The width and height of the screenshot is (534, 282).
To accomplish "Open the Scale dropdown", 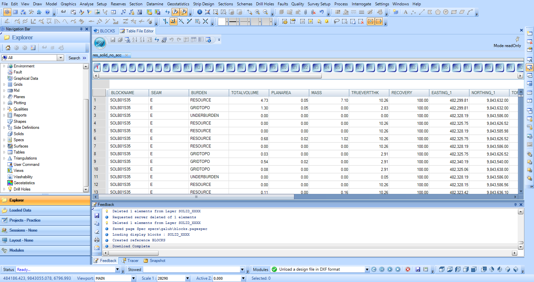I will coord(187,278).
